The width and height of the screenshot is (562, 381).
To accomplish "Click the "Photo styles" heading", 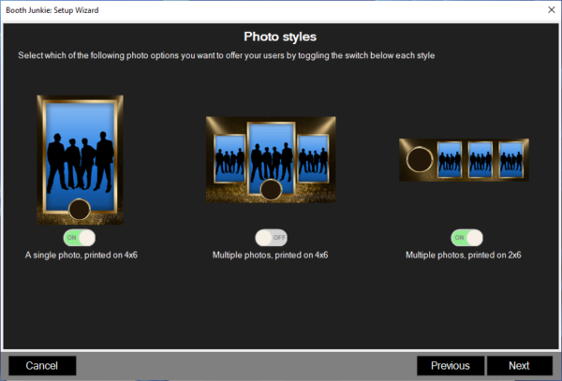I will click(280, 37).
